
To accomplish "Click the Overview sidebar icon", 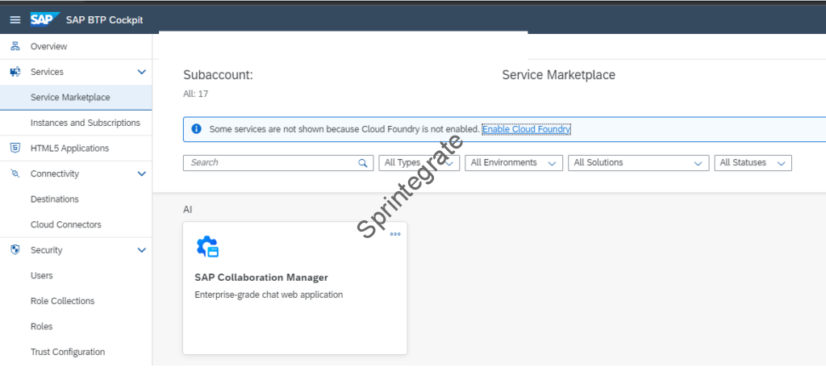I will 15,47.
